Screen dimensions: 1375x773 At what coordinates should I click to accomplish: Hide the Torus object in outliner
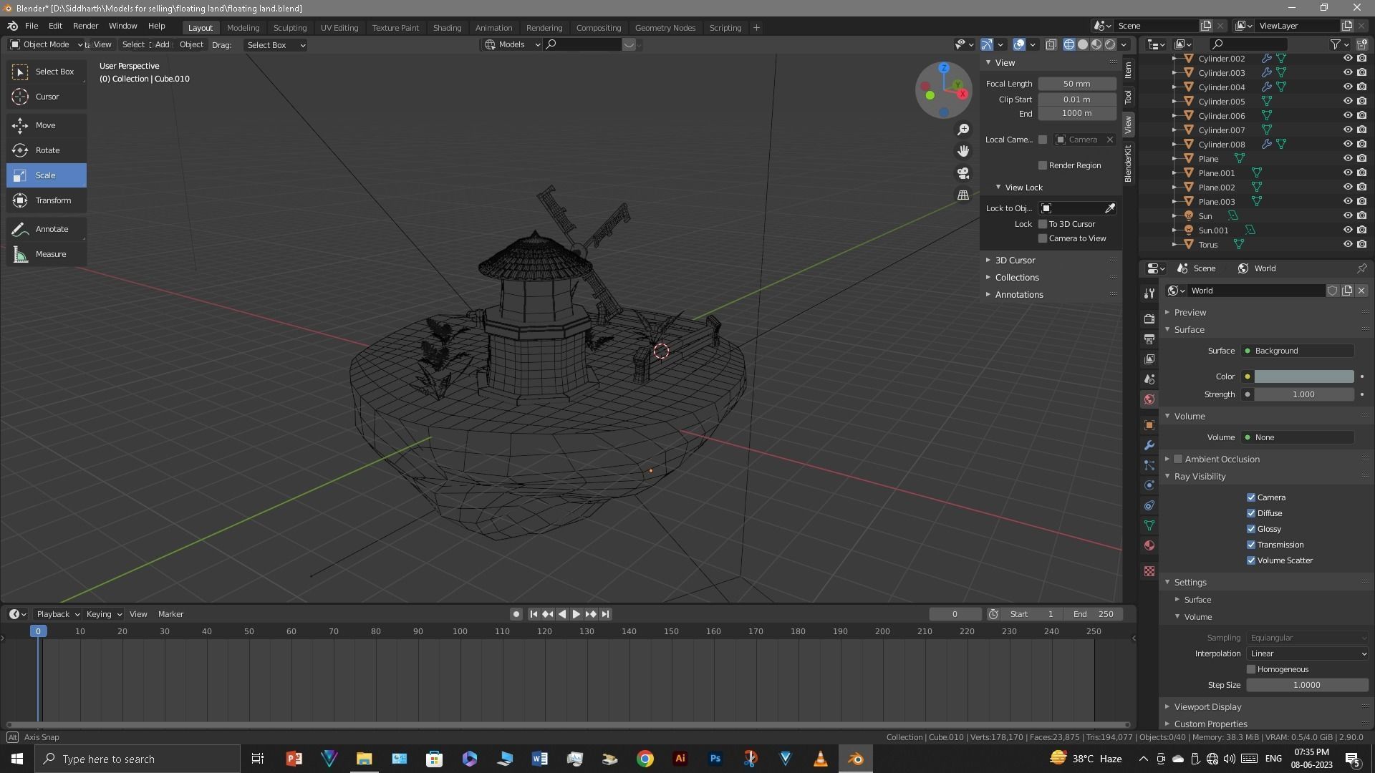pyautogui.click(x=1347, y=244)
